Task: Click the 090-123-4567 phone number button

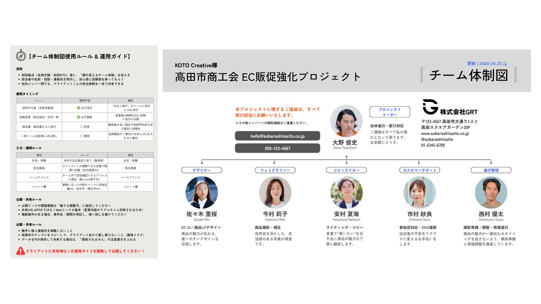Action: 277,148
